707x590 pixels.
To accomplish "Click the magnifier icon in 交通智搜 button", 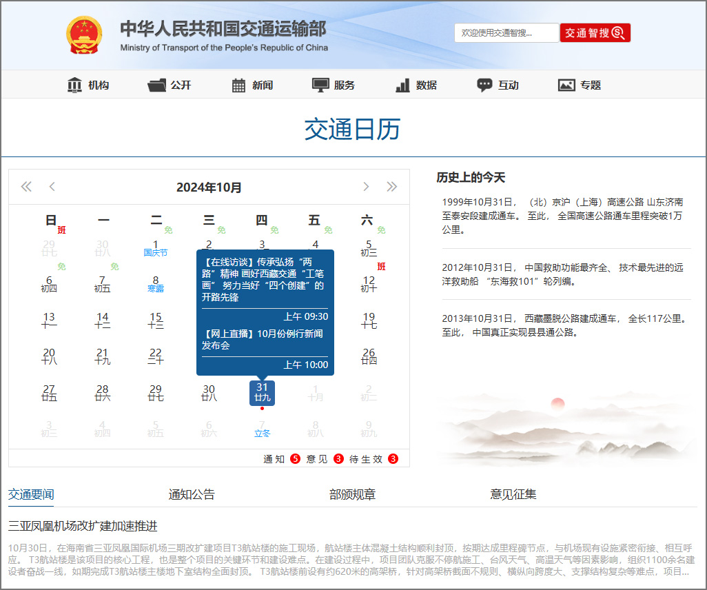I will coord(618,33).
